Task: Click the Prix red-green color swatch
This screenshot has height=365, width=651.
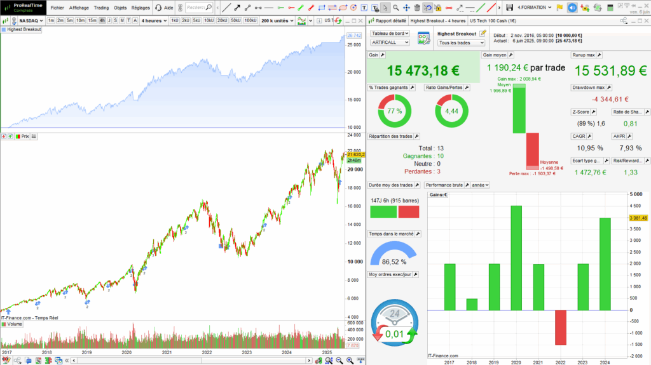Action: 18,136
